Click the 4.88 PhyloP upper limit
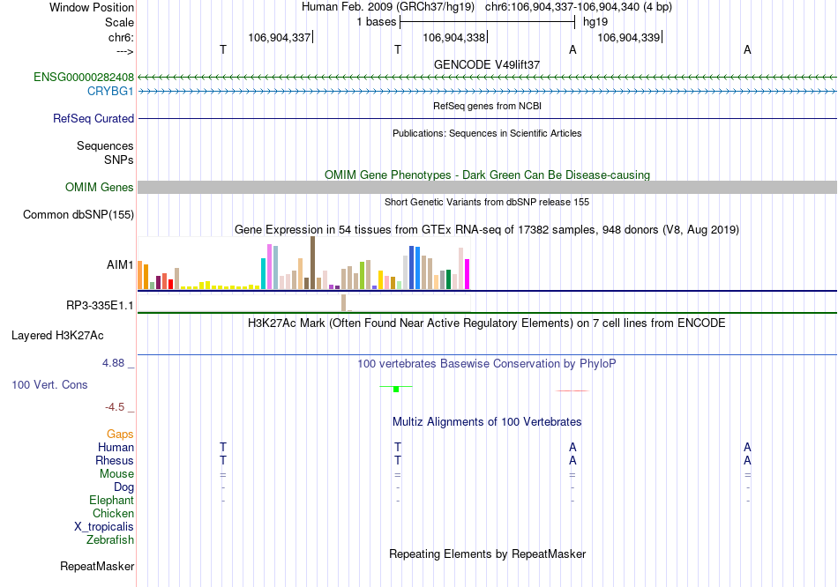Viewport: 838px width, 587px height. click(x=113, y=363)
